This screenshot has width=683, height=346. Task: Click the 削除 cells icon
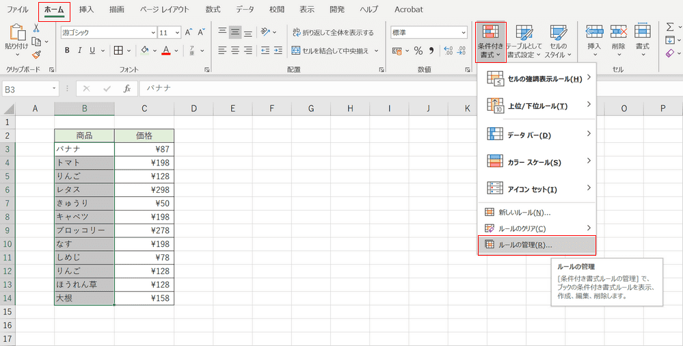(x=619, y=31)
